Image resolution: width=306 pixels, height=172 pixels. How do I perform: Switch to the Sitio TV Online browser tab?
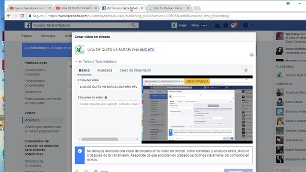(x=168, y=8)
